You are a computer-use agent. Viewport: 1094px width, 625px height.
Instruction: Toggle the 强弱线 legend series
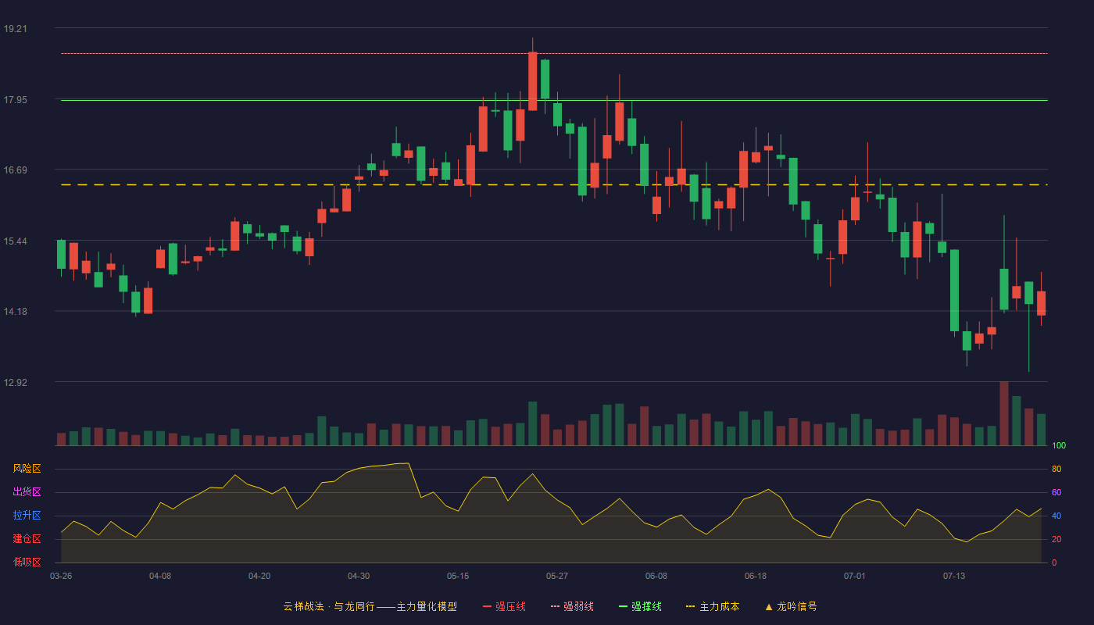[x=572, y=606]
